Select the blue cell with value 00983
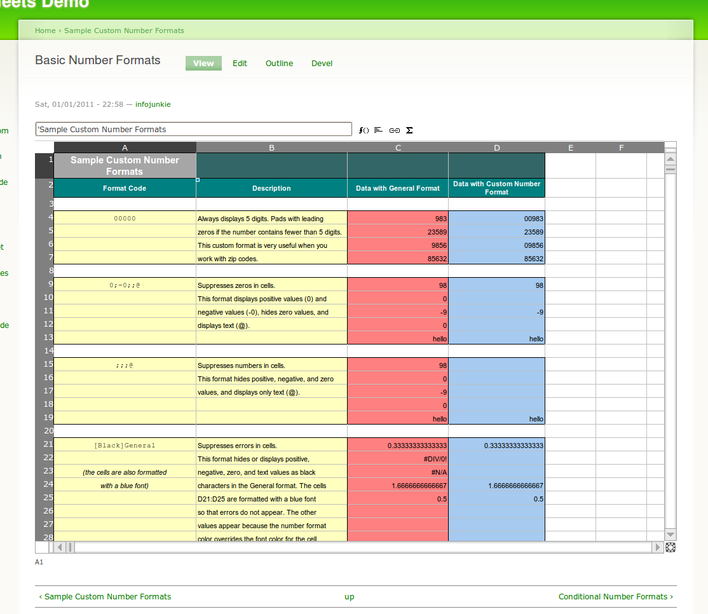The height and width of the screenshot is (614, 708). tap(497, 218)
